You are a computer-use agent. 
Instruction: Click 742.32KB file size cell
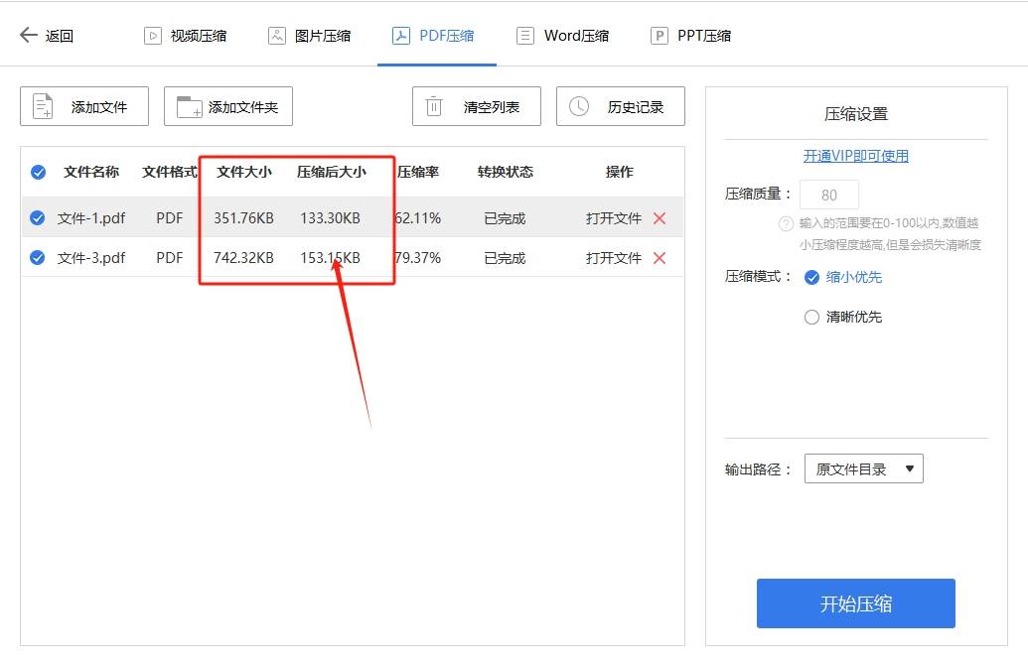pyautogui.click(x=244, y=258)
